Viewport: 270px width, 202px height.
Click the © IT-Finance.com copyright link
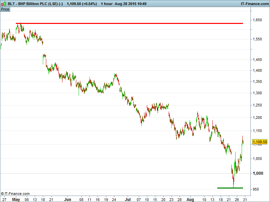pos(15,194)
